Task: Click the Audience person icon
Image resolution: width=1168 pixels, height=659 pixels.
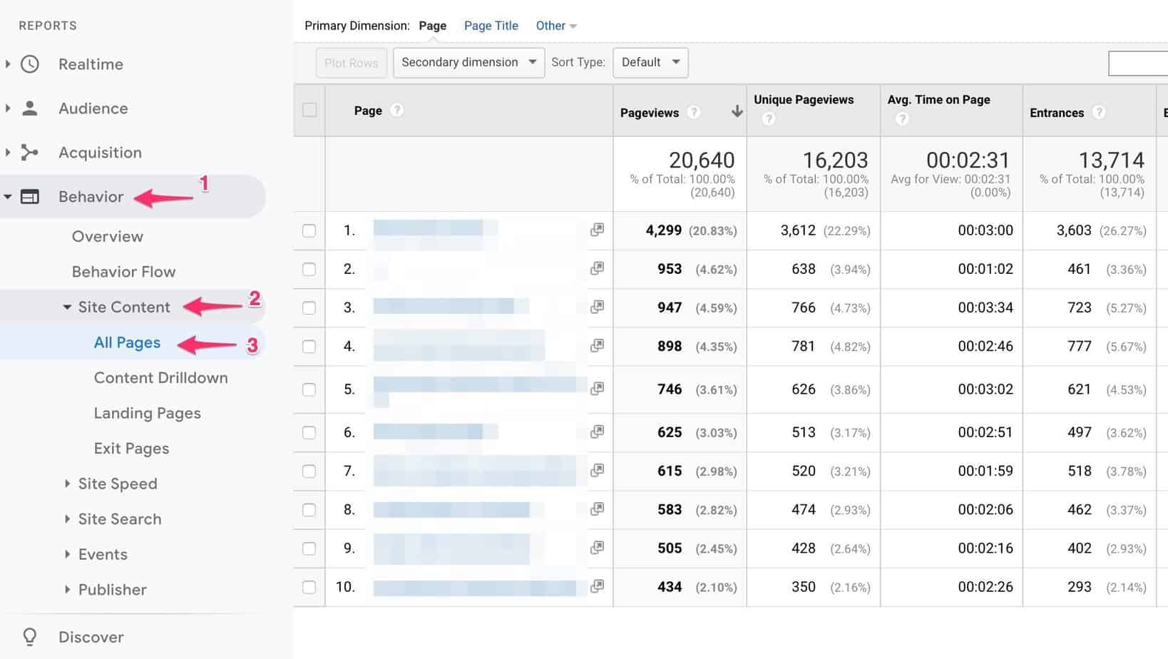Action: tap(29, 108)
